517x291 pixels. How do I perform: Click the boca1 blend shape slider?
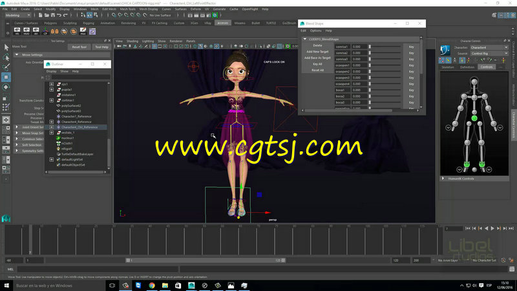tap(385, 90)
